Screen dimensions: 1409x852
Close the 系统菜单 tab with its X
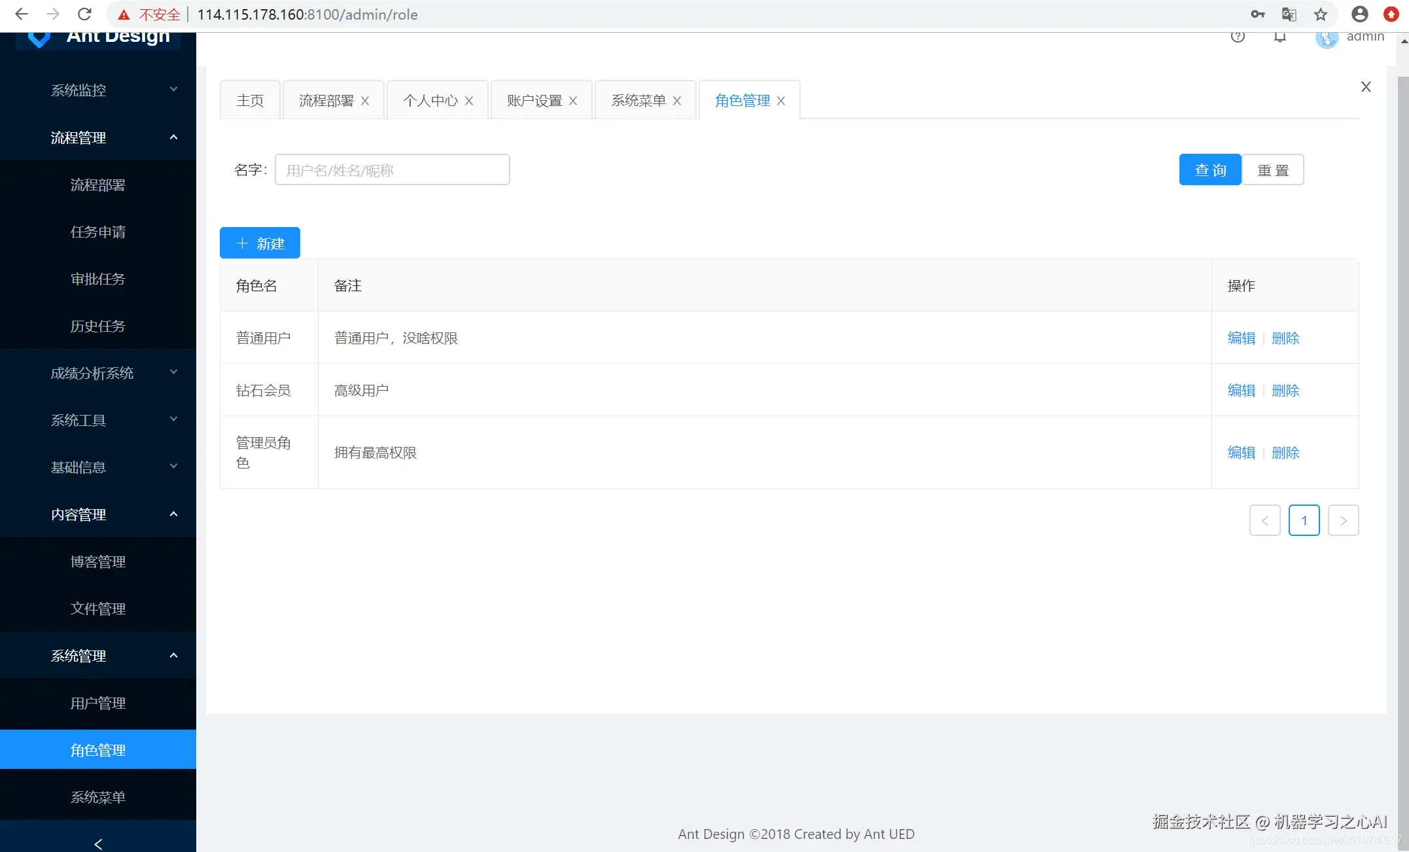pos(677,101)
